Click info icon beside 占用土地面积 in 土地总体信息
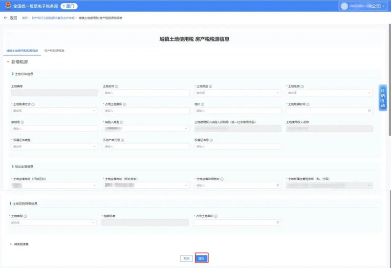Screen dimensions: 391x268 click(x=125, y=104)
